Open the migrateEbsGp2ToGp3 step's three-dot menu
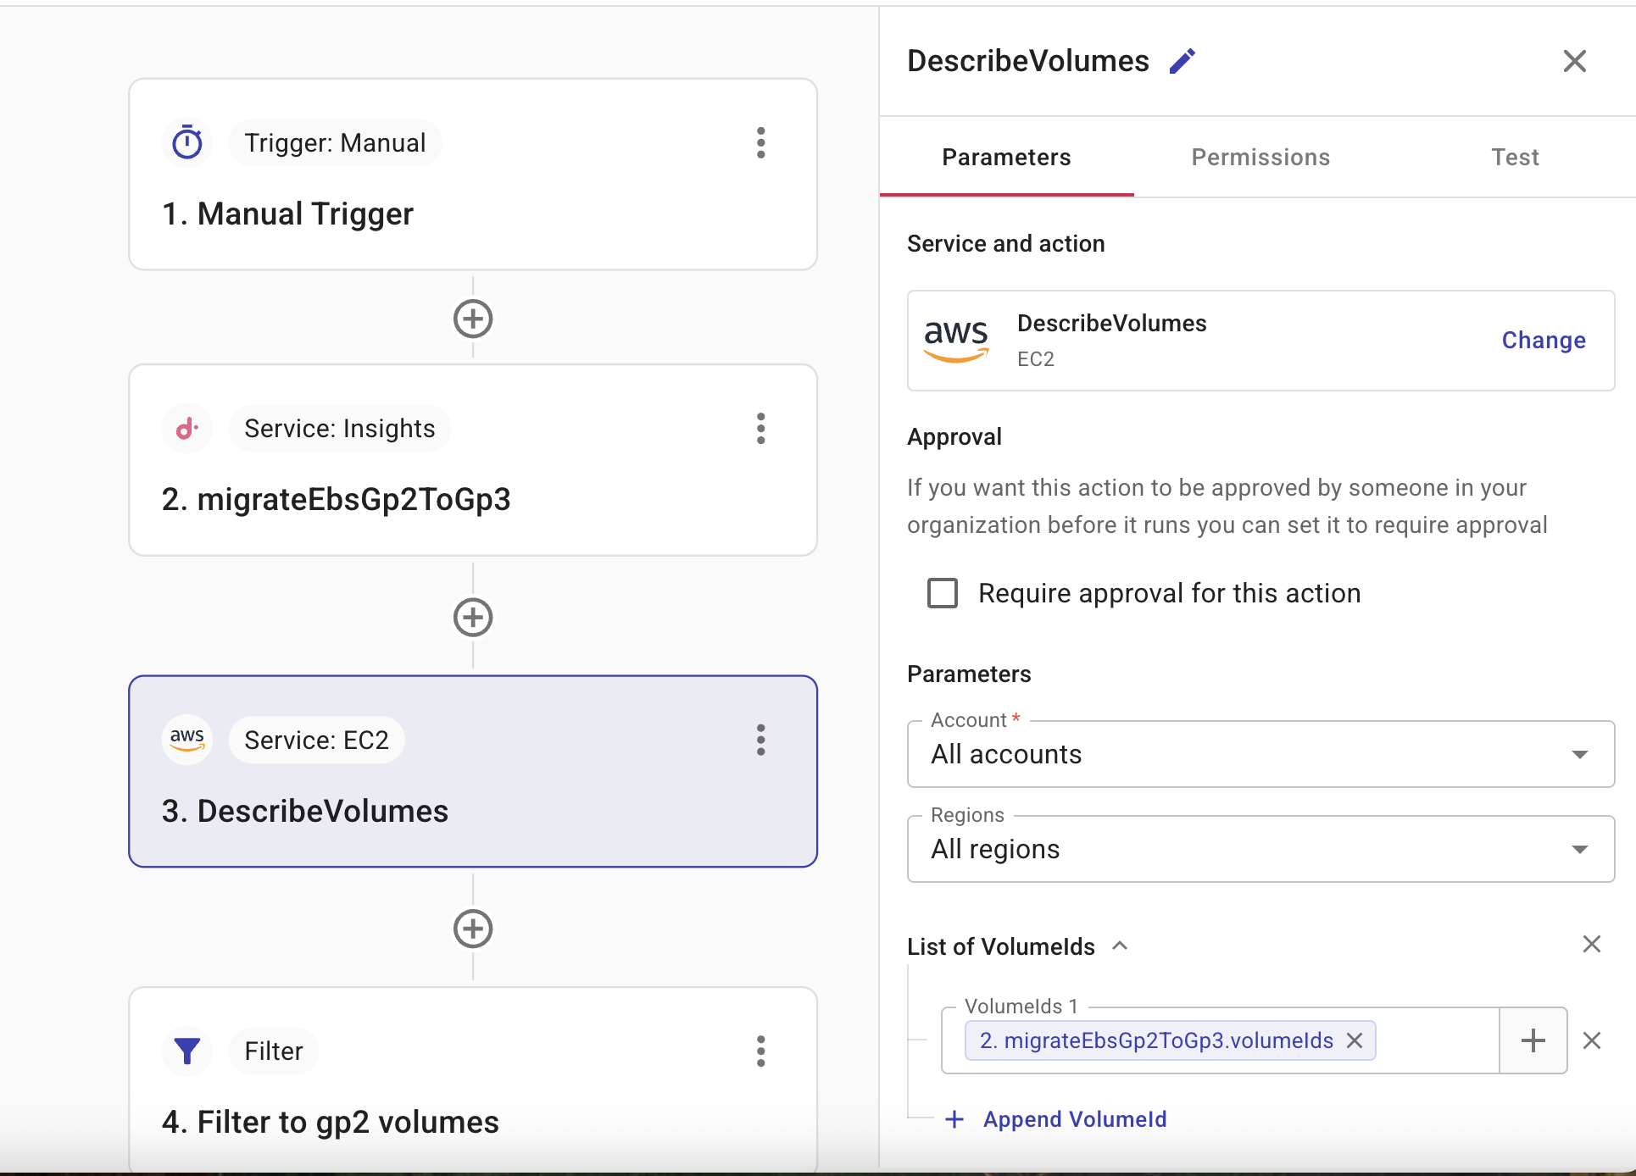Screen dimensions: 1636x1176 pos(760,429)
